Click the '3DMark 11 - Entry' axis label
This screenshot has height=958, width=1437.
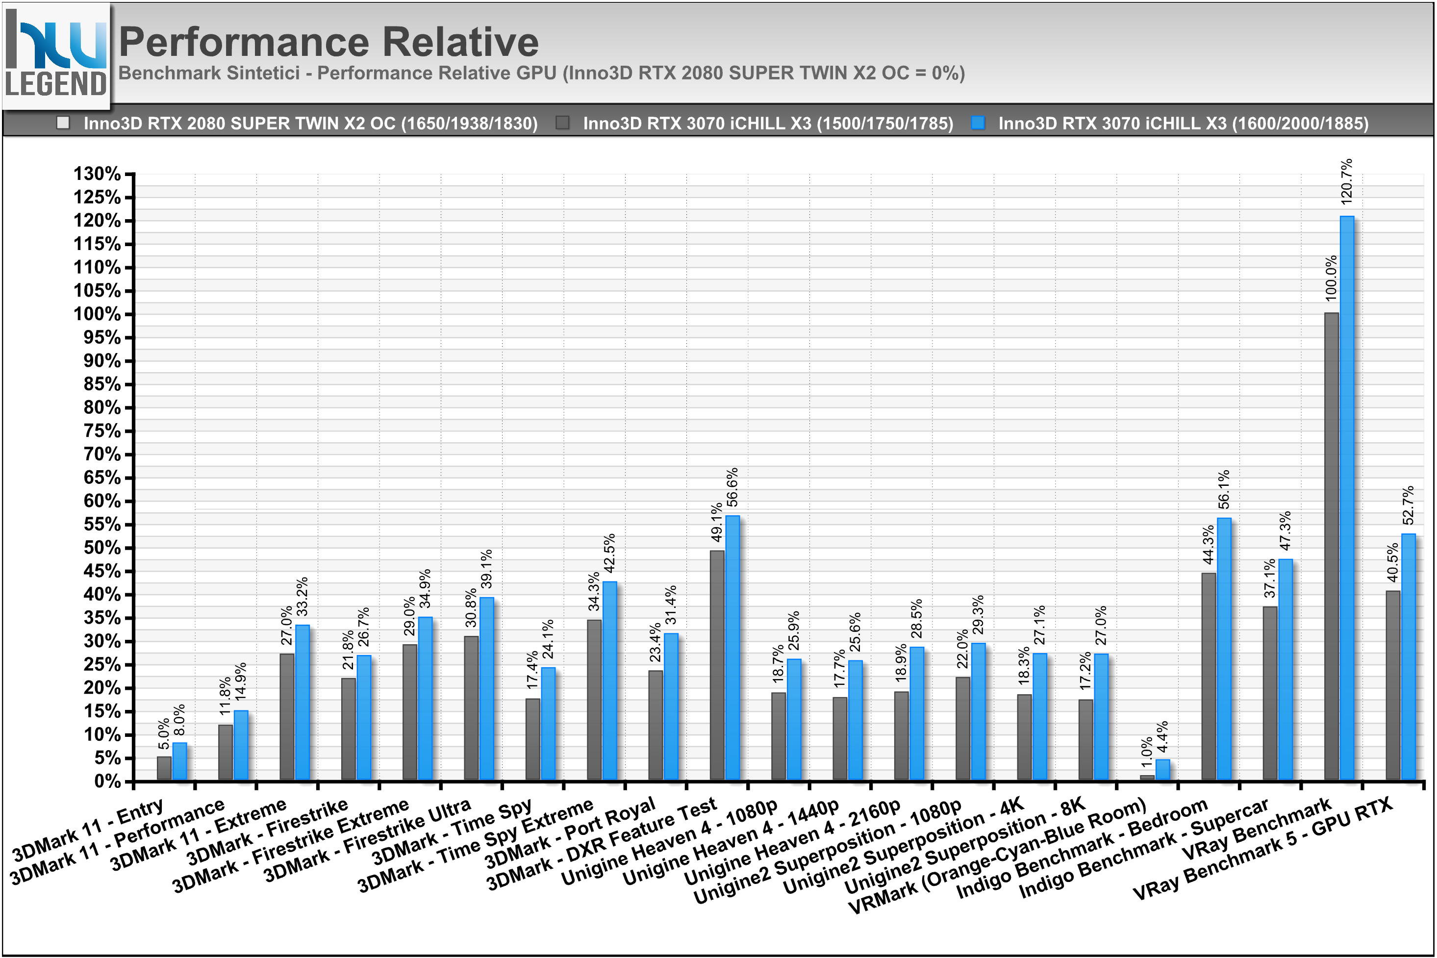88,830
